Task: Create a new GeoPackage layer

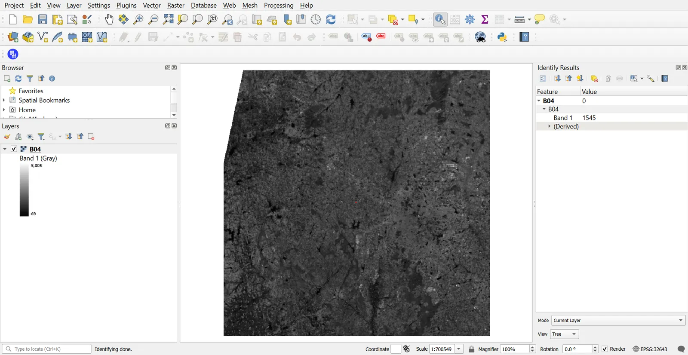Action: point(28,37)
